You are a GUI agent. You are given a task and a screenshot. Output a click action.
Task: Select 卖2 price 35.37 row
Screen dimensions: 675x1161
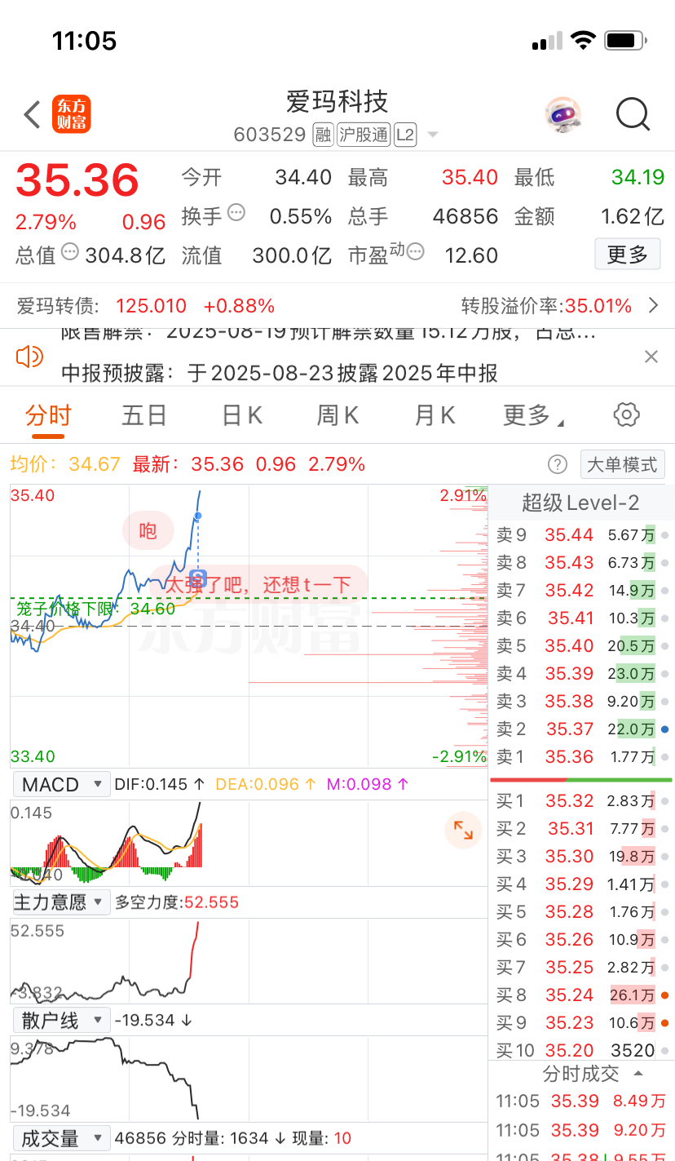tap(582, 729)
